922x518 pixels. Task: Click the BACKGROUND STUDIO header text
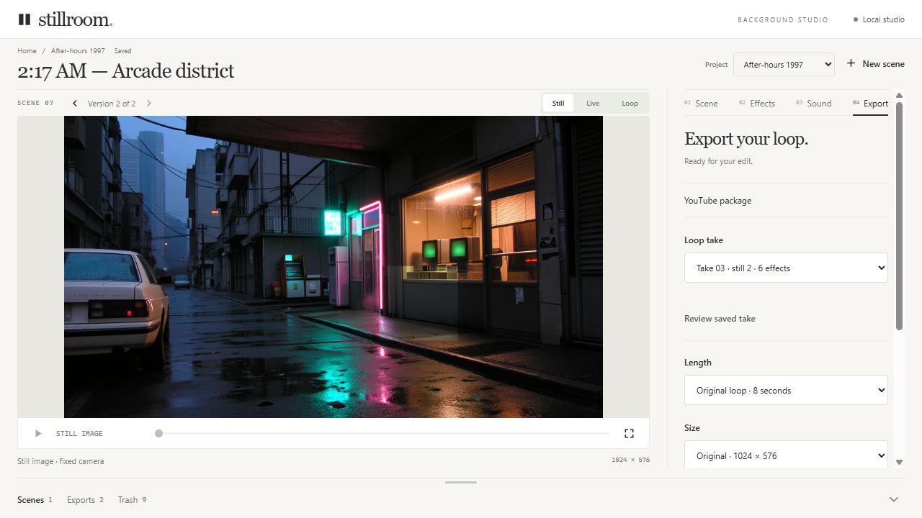tap(783, 20)
